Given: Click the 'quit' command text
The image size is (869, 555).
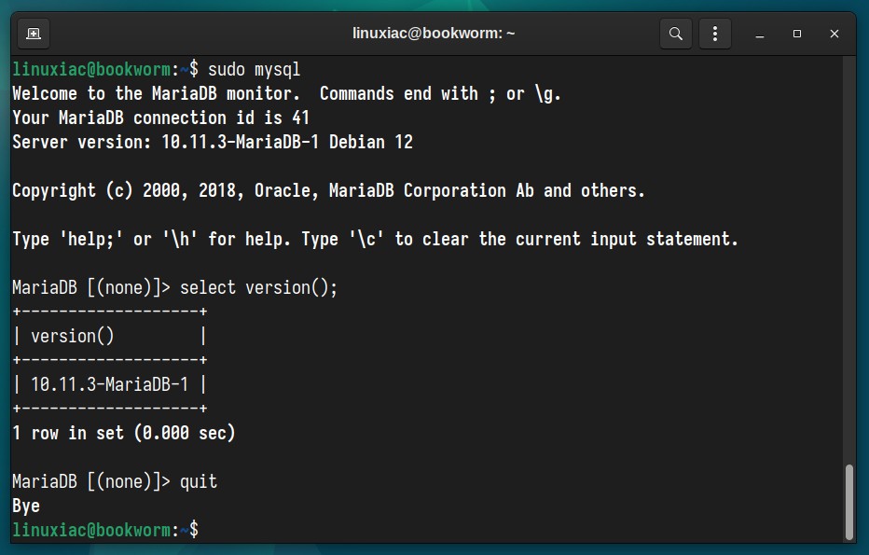Looking at the screenshot, I should pyautogui.click(x=199, y=482).
